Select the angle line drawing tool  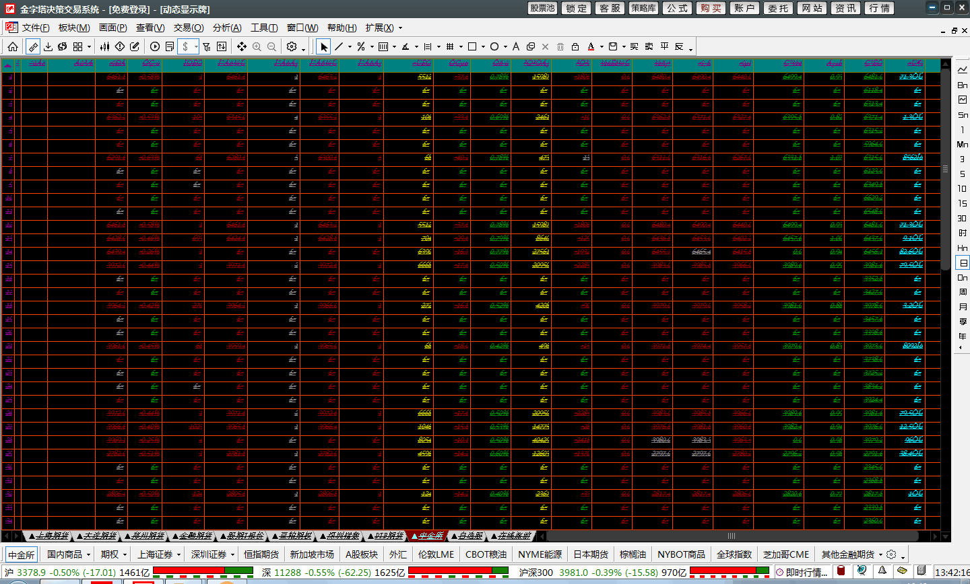point(406,46)
